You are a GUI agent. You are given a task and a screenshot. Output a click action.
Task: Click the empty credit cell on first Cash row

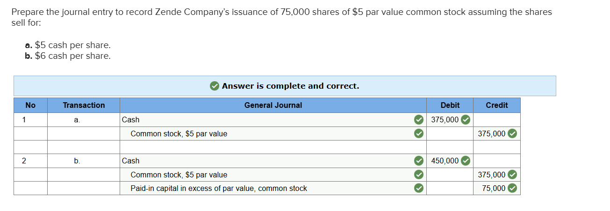(496, 120)
